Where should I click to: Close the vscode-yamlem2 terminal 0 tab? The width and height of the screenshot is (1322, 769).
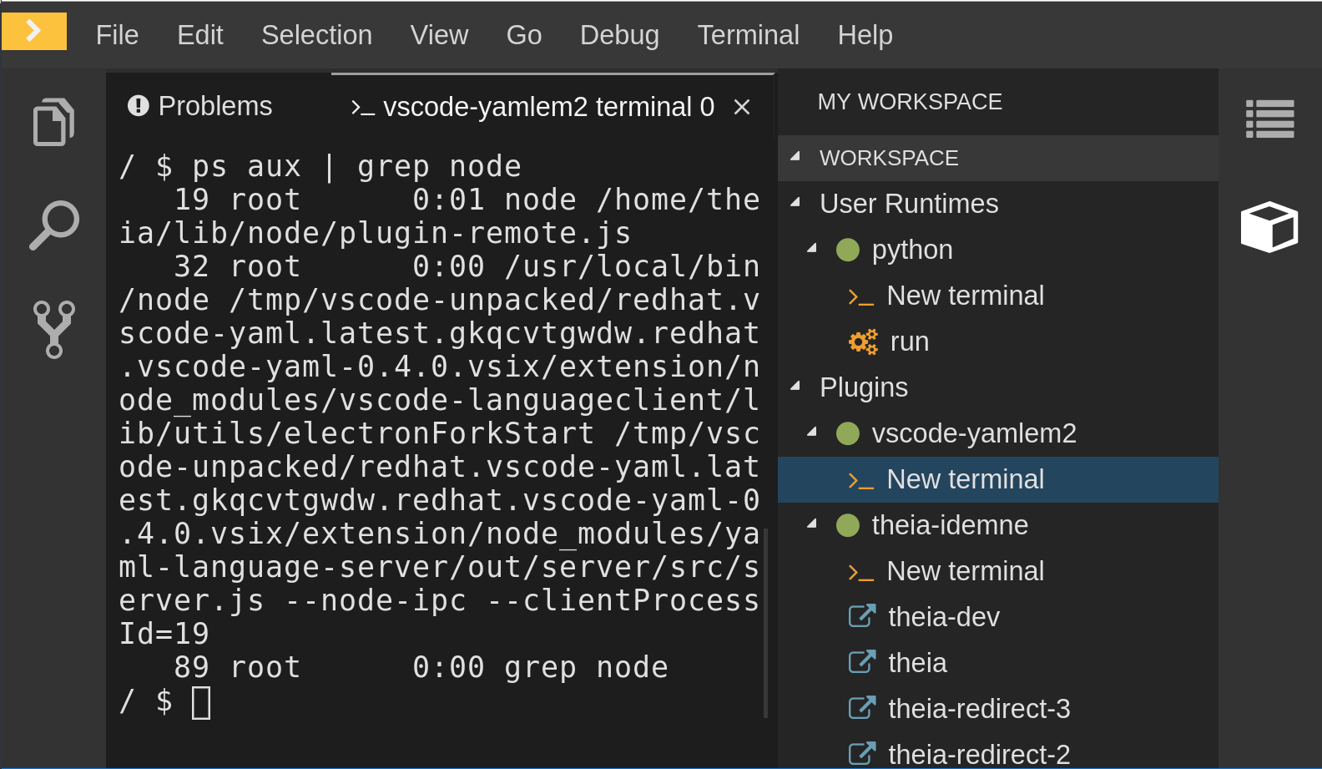point(741,107)
